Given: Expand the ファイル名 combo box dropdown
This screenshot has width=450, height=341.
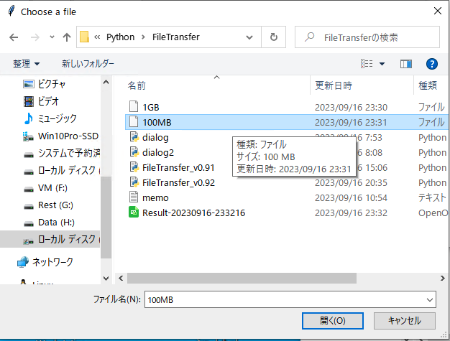Looking at the screenshot, I should tap(430, 300).
